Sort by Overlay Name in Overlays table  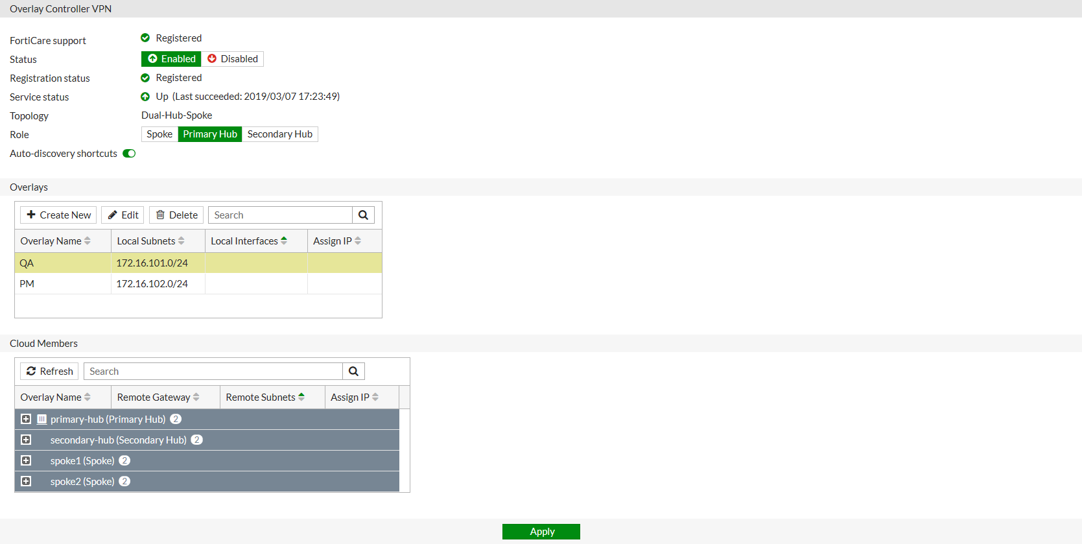(x=87, y=241)
